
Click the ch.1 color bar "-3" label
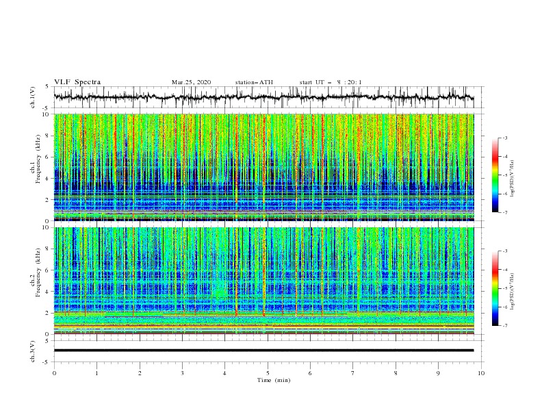505,138
